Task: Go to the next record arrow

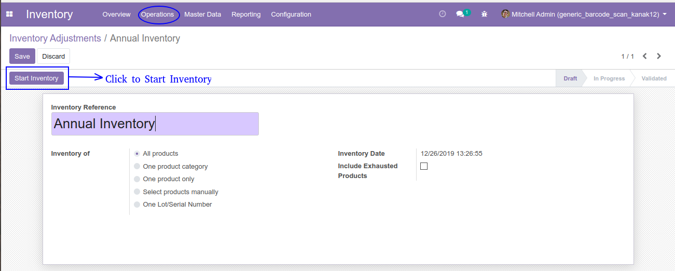Action: pos(659,56)
